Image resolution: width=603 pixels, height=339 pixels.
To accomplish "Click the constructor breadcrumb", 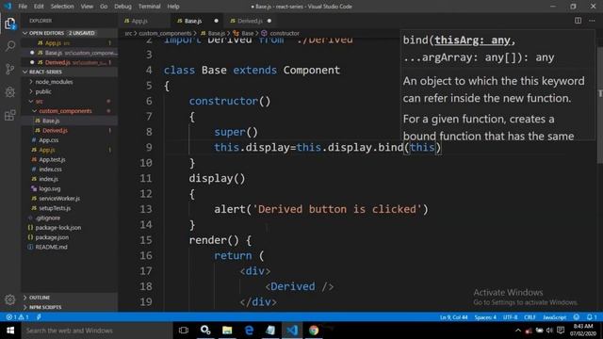I will point(281,34).
